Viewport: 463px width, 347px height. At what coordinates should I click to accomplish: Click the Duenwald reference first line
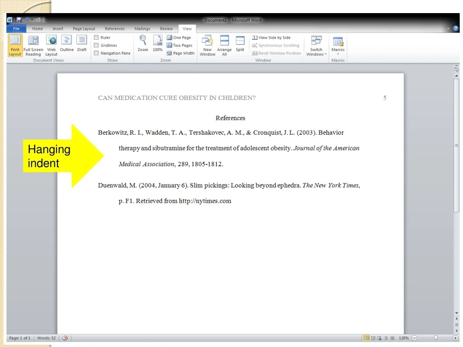[x=229, y=185]
